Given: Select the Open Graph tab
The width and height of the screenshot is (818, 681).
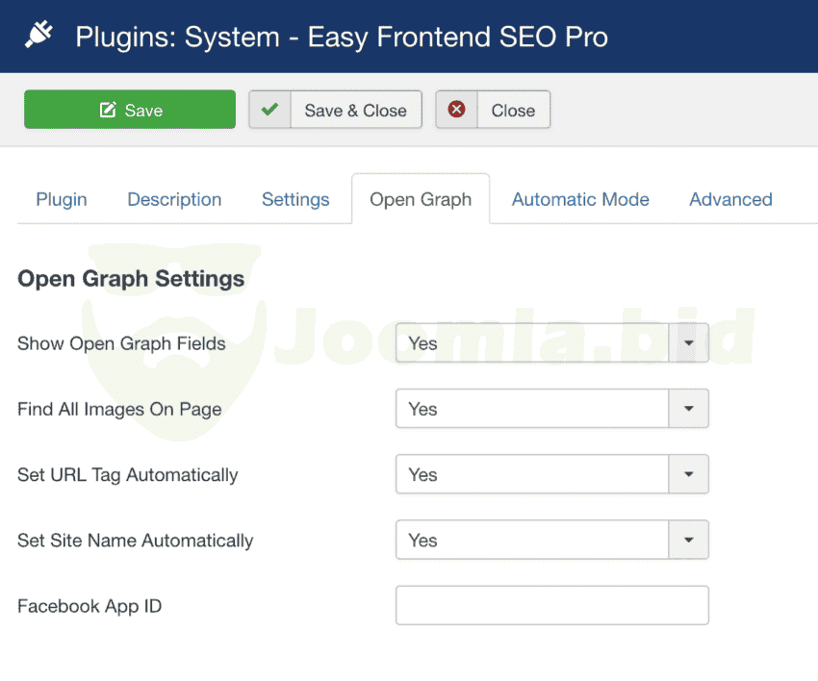Looking at the screenshot, I should click(x=421, y=199).
